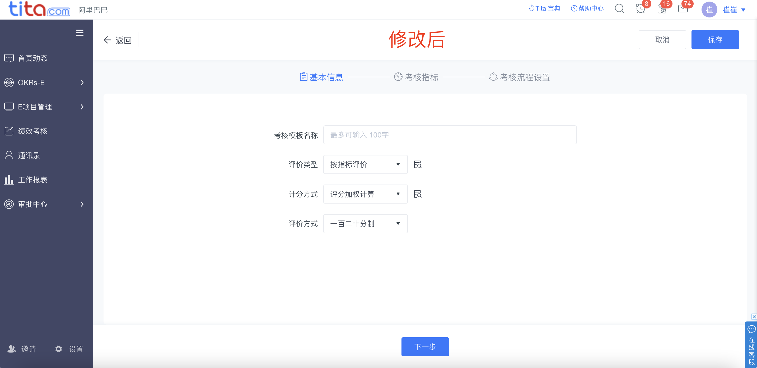Select the 考核指标 step tab
The width and height of the screenshot is (757, 368).
point(416,77)
